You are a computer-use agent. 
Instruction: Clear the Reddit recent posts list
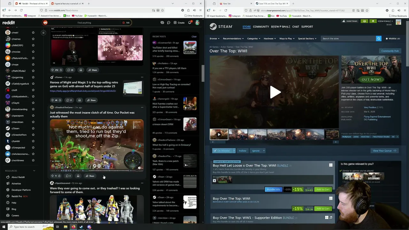click(x=194, y=36)
